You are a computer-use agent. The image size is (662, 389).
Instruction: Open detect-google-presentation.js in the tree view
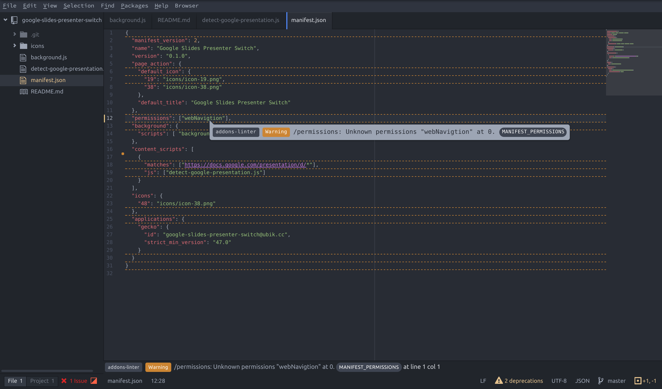67,69
